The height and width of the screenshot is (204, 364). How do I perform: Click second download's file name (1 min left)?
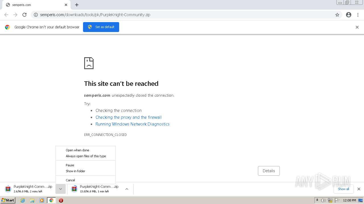coord(99,187)
